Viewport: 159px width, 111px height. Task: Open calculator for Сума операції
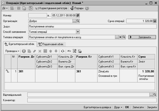point(155,21)
